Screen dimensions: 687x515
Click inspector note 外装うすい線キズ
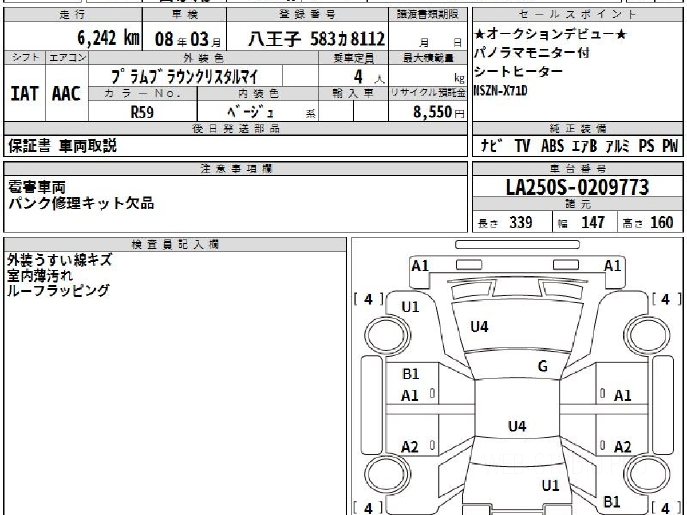(x=60, y=260)
